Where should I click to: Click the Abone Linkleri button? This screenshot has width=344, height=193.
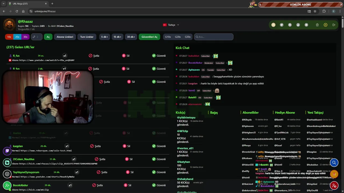[65, 37]
